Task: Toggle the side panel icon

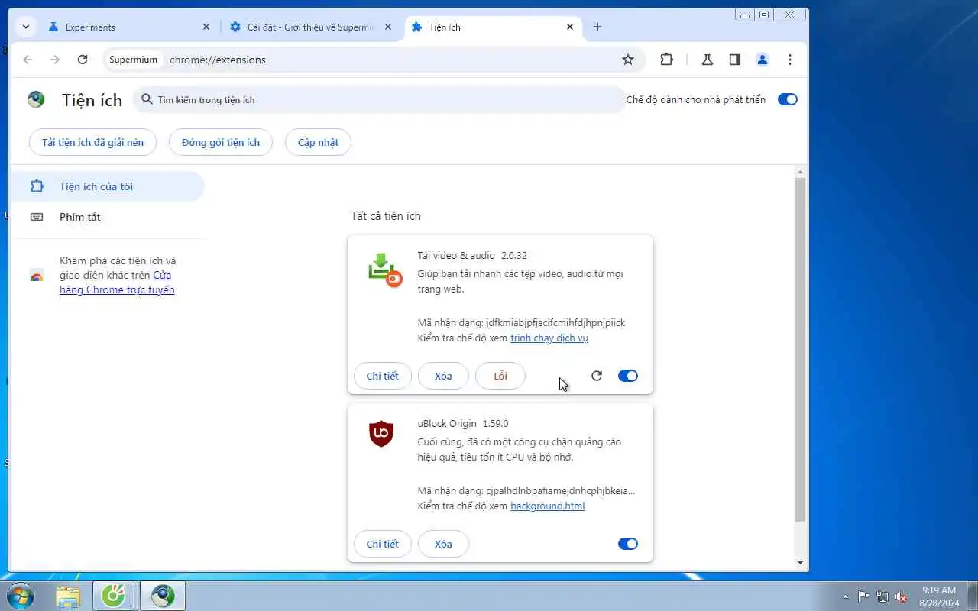Action: point(735,60)
